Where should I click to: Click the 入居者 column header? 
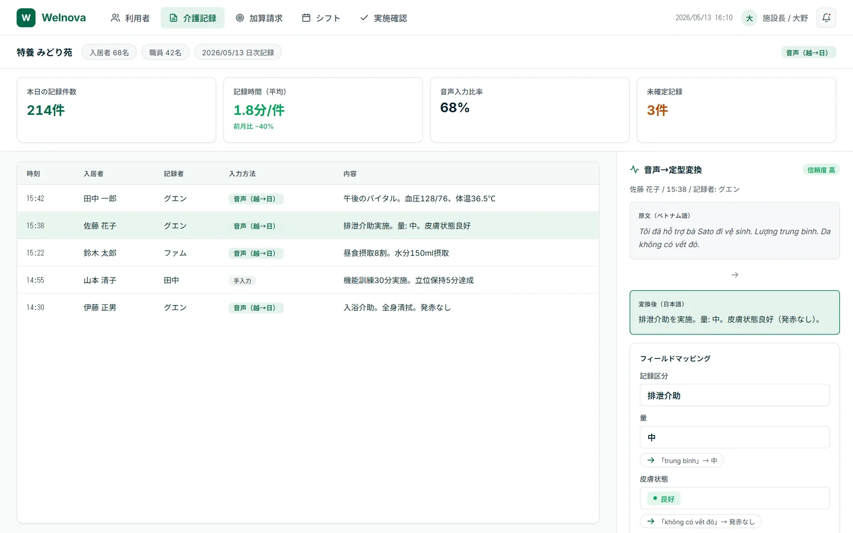click(94, 174)
